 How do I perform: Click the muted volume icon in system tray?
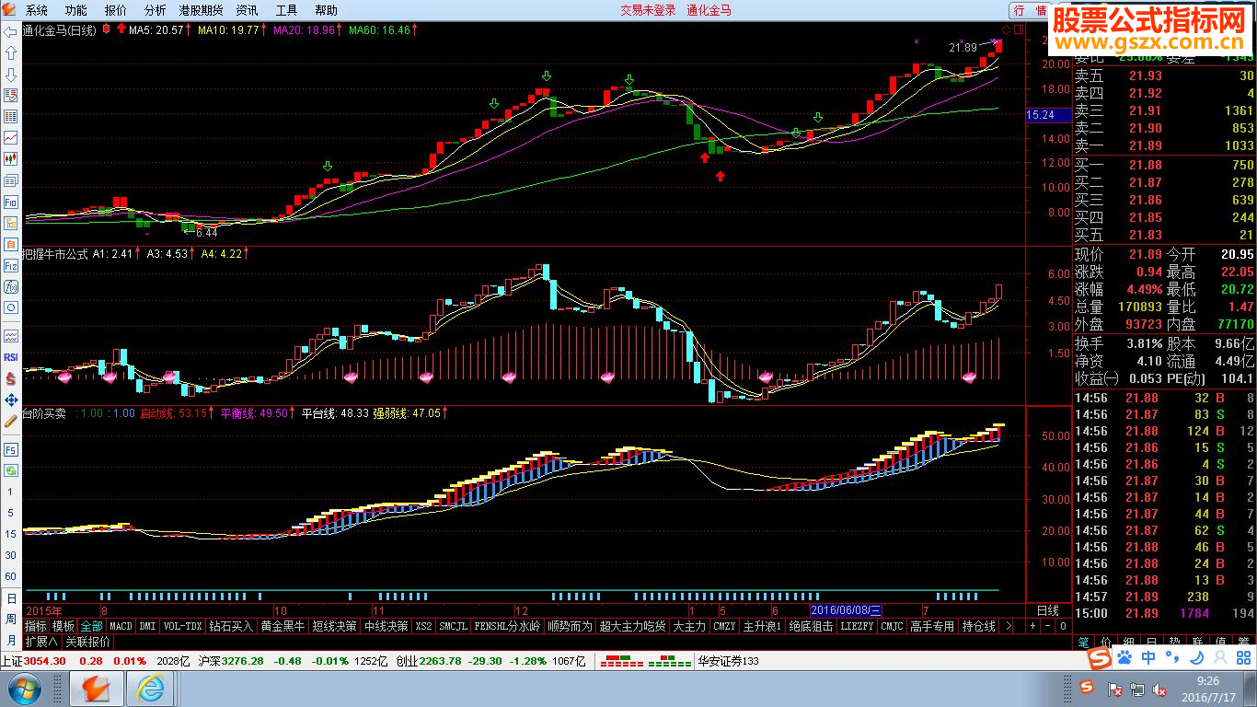tap(1157, 689)
